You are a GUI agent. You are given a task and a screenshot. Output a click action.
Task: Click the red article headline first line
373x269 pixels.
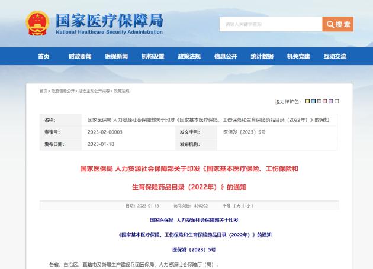[x=189, y=168]
